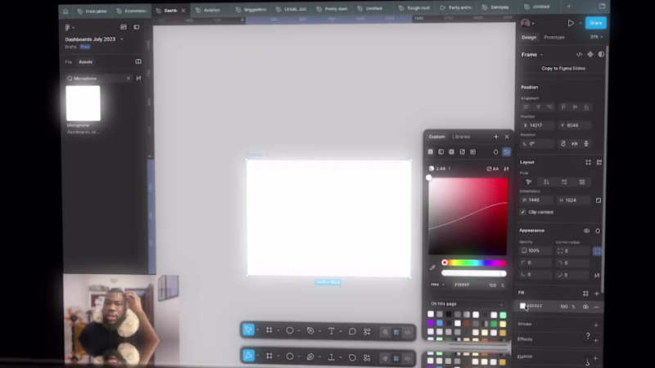
Task: Choose the solid fill type icon
Action: pyautogui.click(x=431, y=152)
